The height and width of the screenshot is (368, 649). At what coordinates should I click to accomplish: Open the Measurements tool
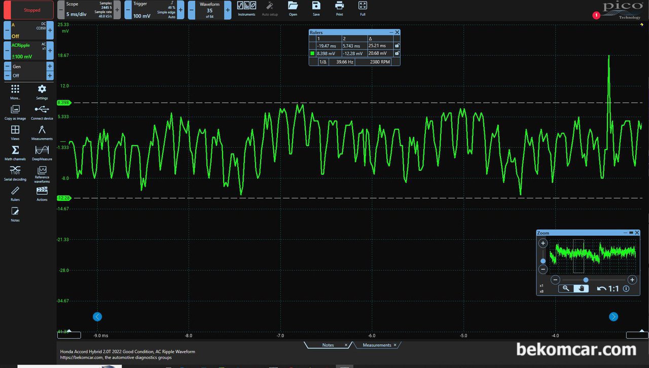pos(42,132)
